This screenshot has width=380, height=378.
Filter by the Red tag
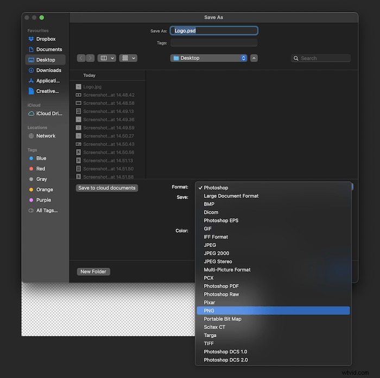(41, 169)
